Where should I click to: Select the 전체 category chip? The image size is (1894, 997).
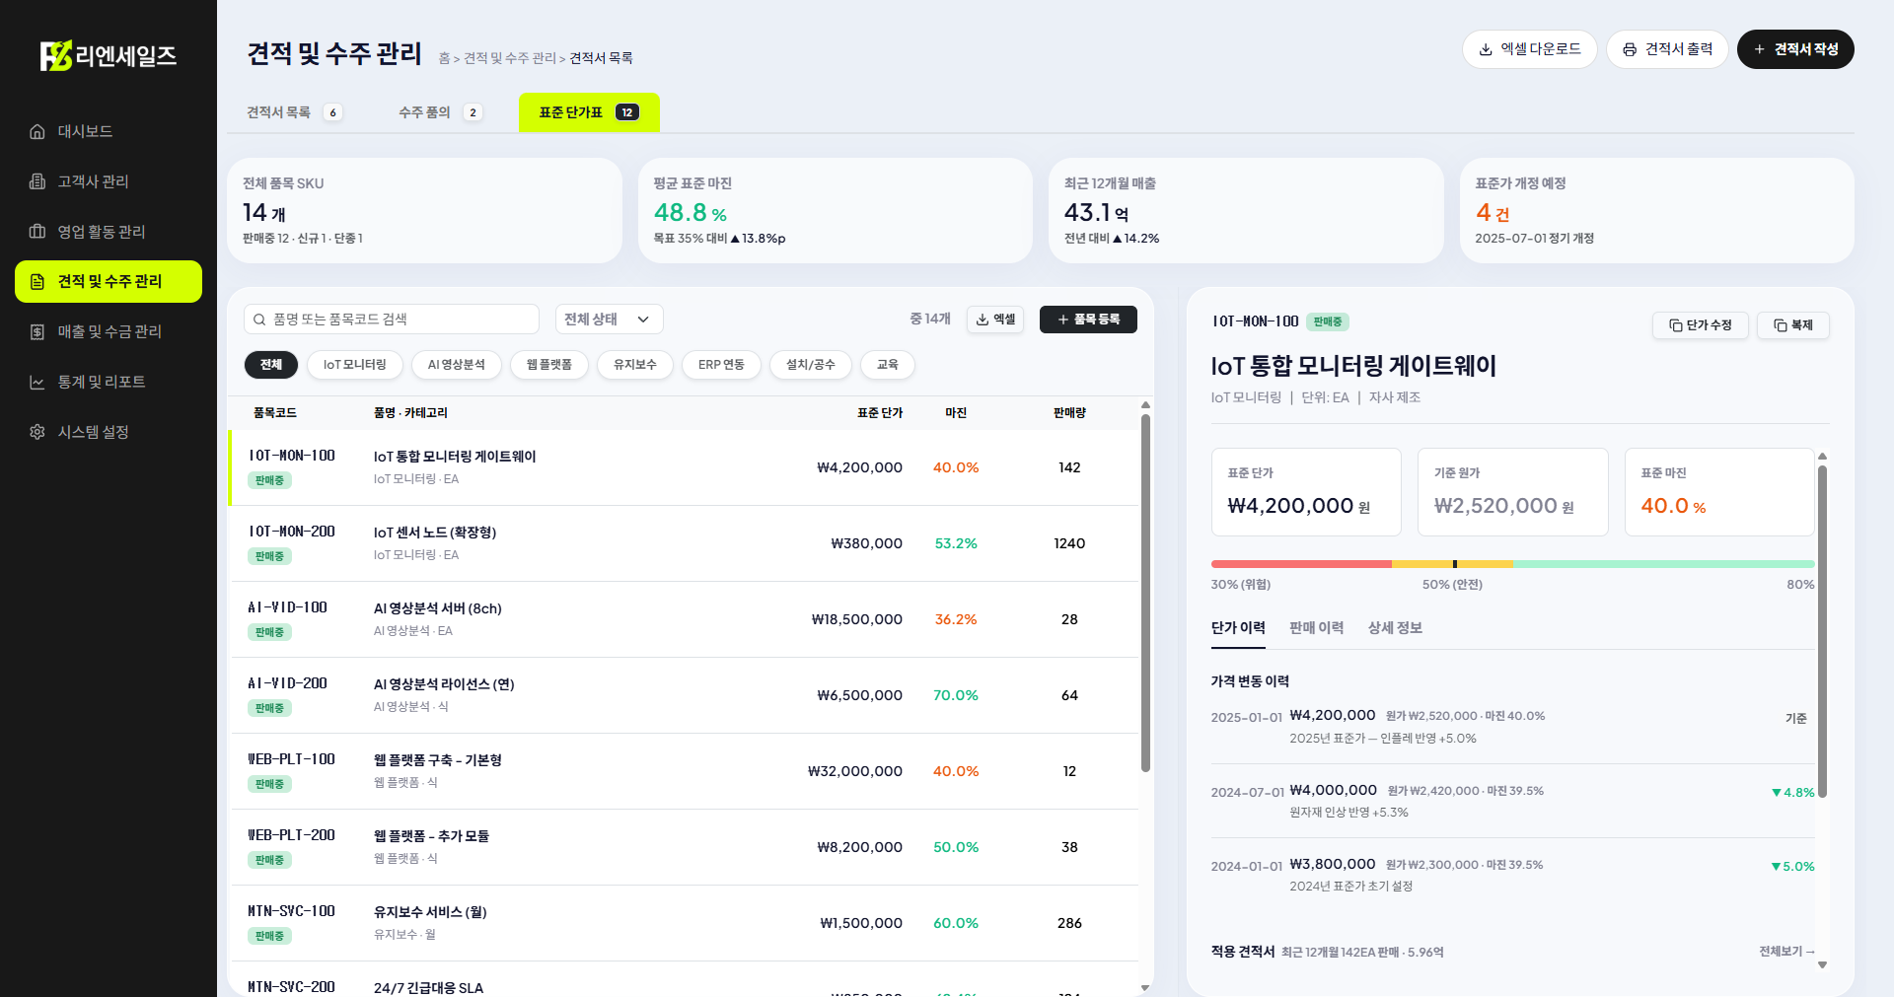click(x=271, y=365)
